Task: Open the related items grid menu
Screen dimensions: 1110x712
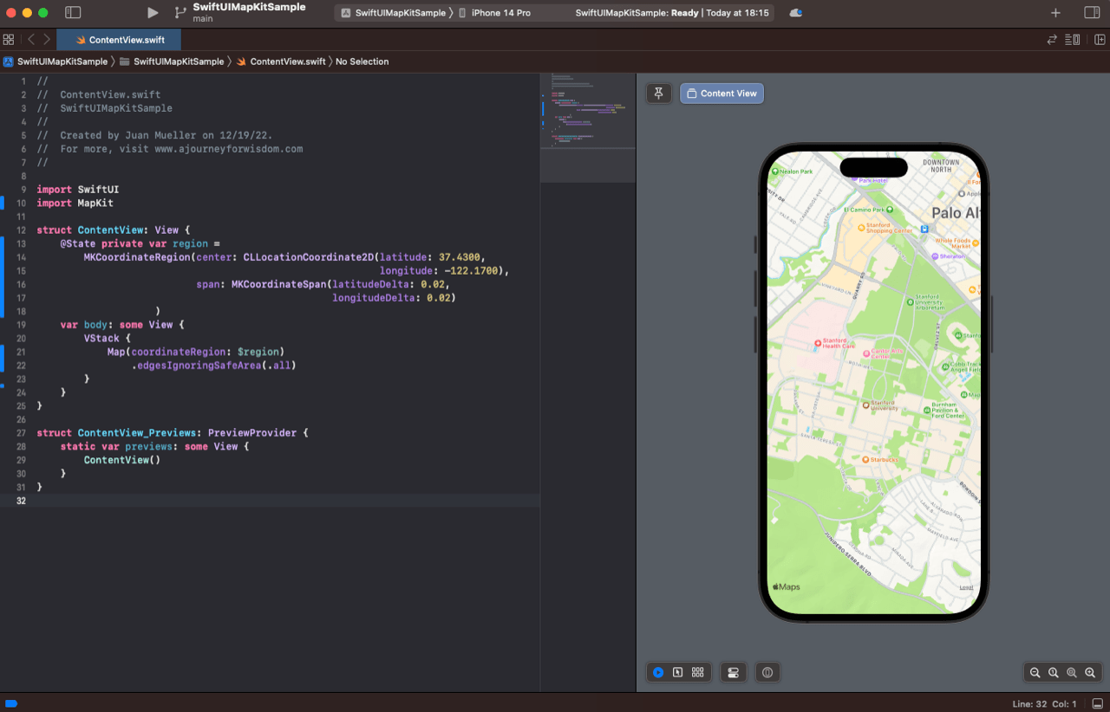Action: pos(9,40)
